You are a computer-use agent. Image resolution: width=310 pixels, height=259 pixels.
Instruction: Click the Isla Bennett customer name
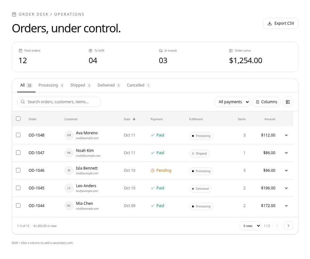point(87,168)
